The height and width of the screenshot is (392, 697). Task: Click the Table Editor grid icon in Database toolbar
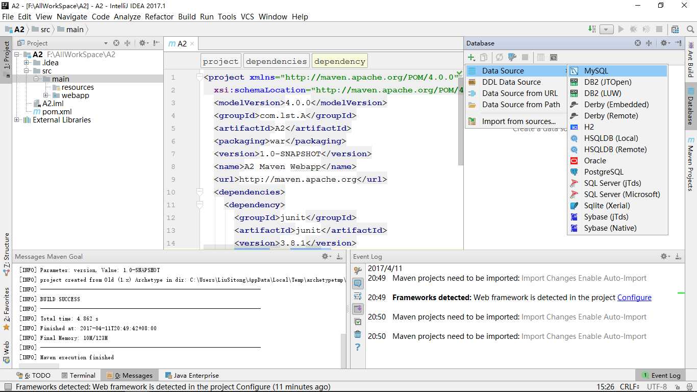click(541, 58)
